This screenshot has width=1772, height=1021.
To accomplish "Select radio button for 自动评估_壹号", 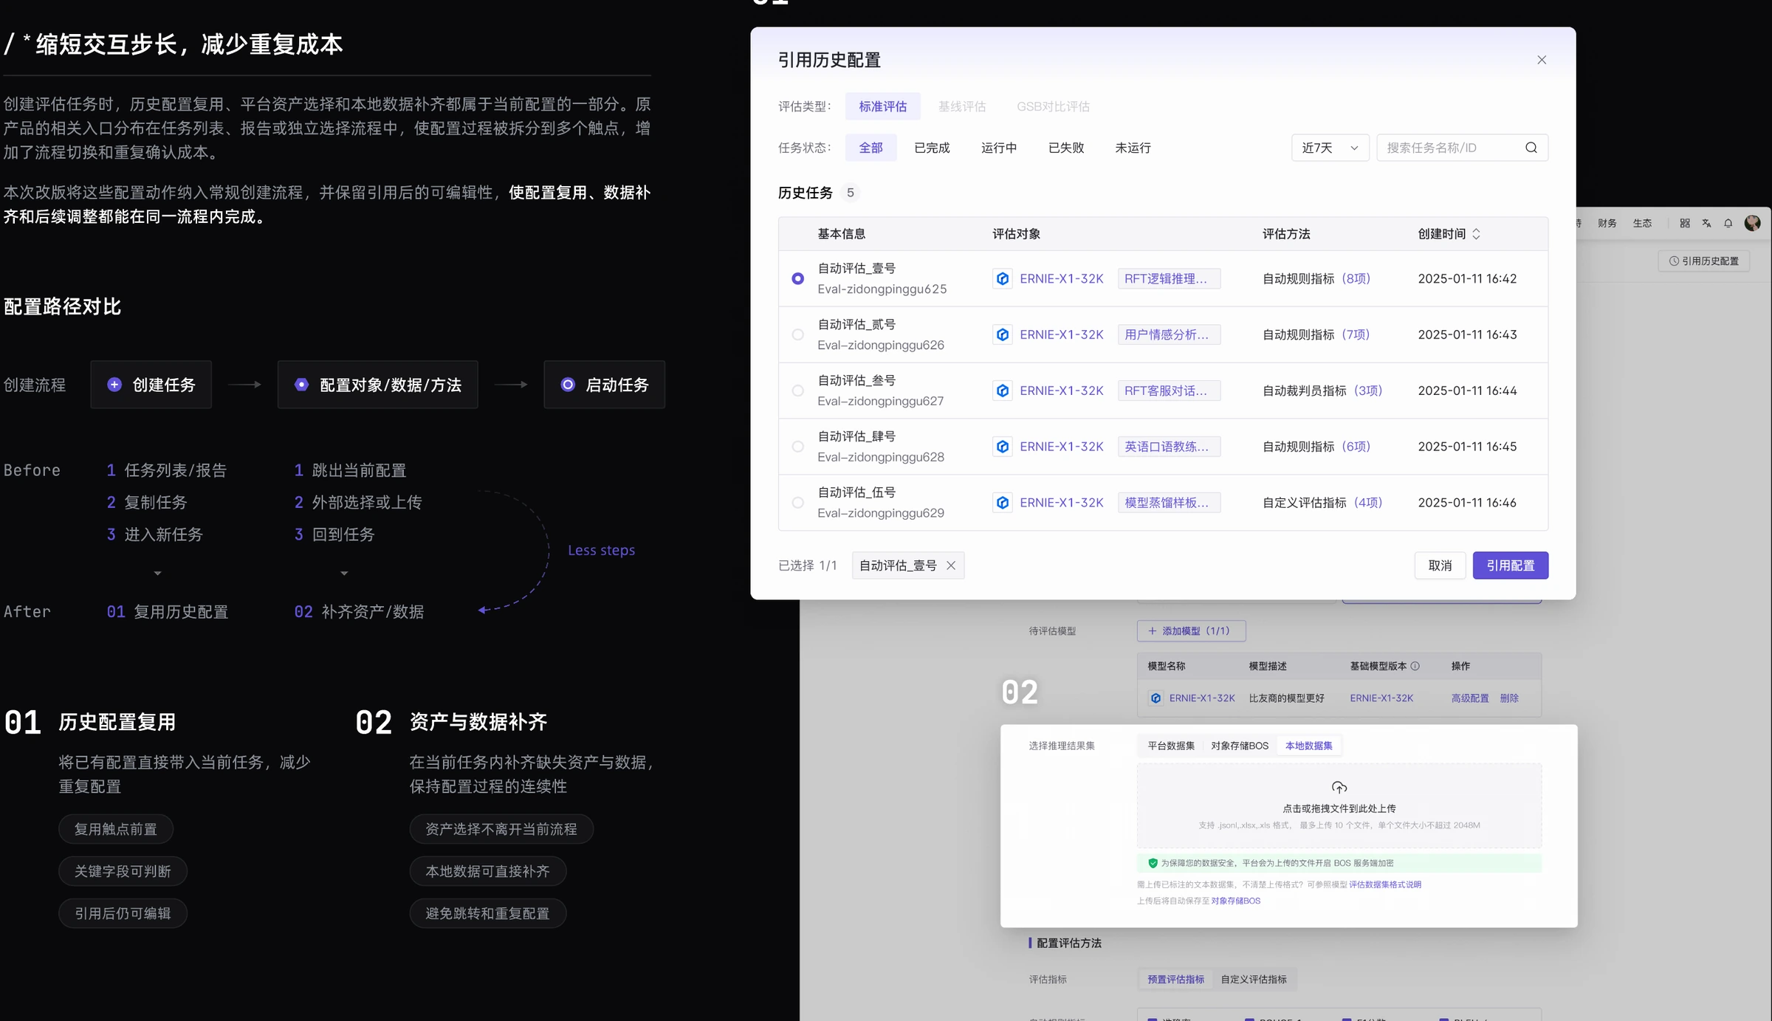I will click(x=798, y=278).
